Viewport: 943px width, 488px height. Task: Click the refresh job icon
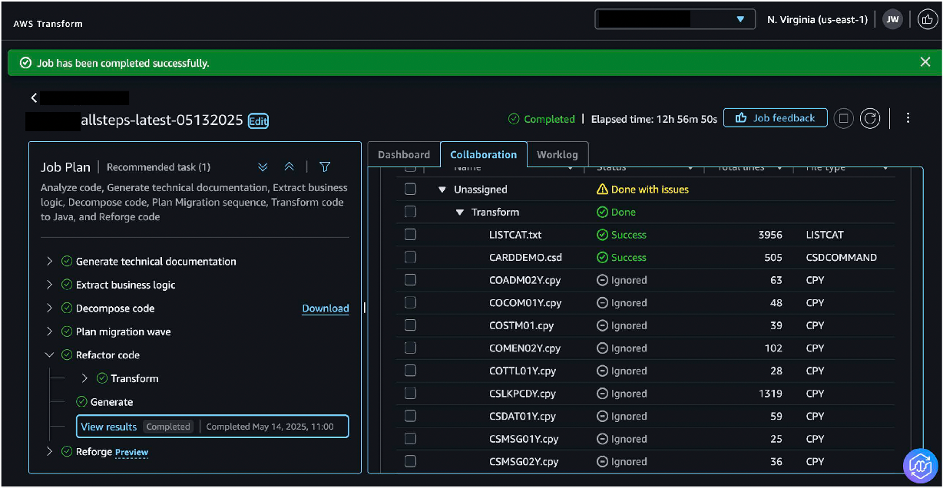point(869,118)
